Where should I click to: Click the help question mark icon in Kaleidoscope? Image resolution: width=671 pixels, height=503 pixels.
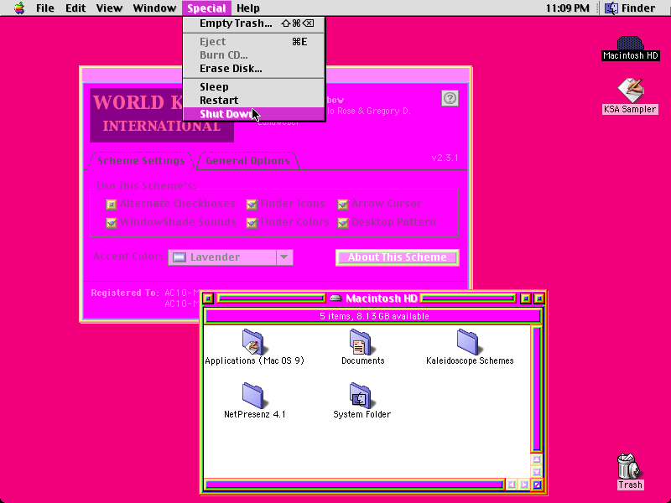tap(450, 98)
